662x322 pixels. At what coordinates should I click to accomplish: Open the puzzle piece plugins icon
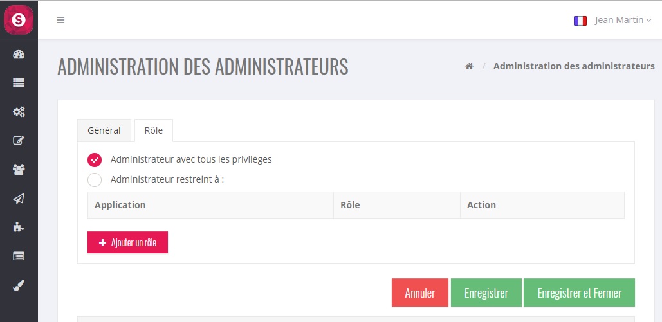19,227
